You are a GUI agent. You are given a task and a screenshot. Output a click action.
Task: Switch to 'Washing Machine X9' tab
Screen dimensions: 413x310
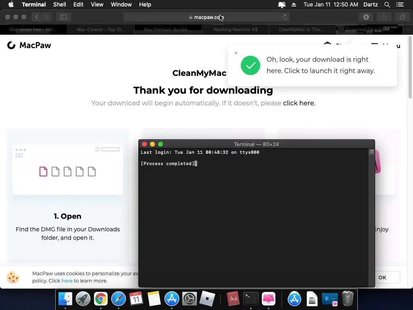tap(236, 29)
